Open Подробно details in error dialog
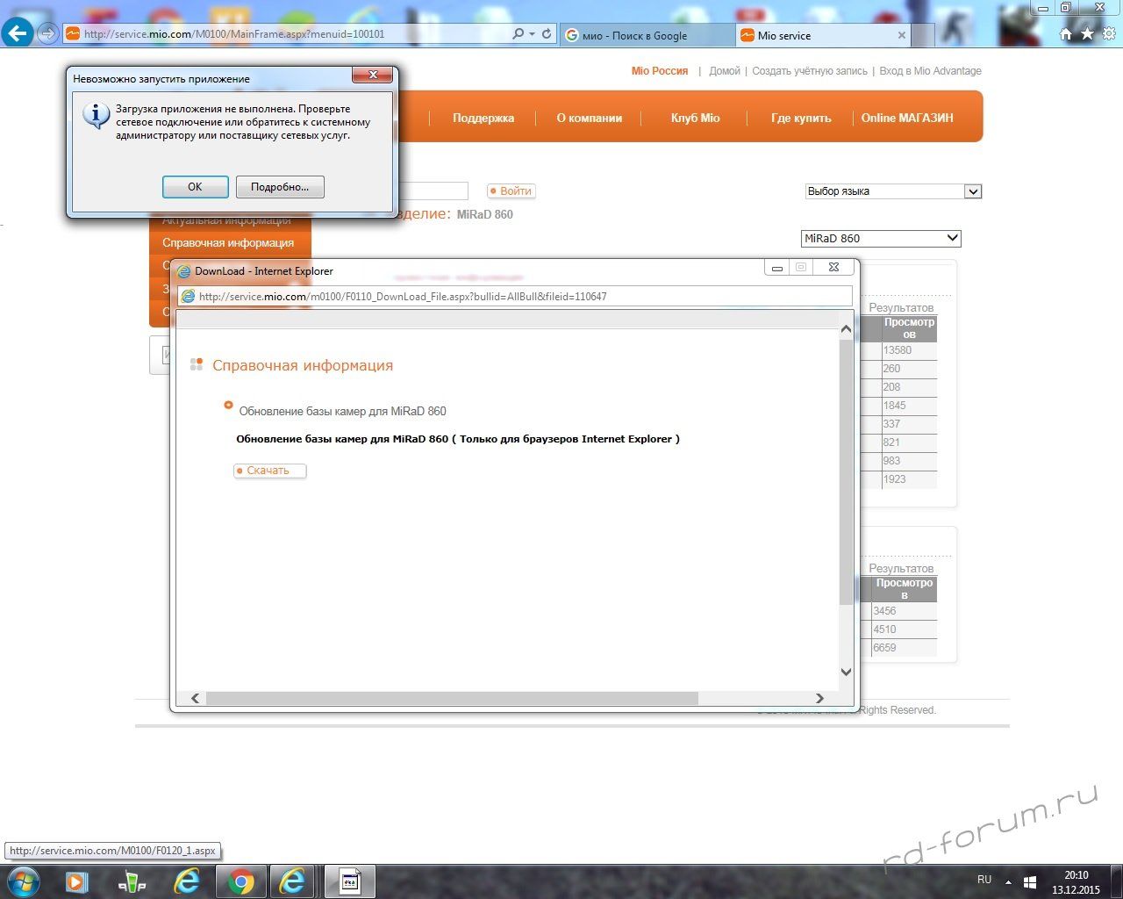1123x899 pixels. click(x=280, y=187)
